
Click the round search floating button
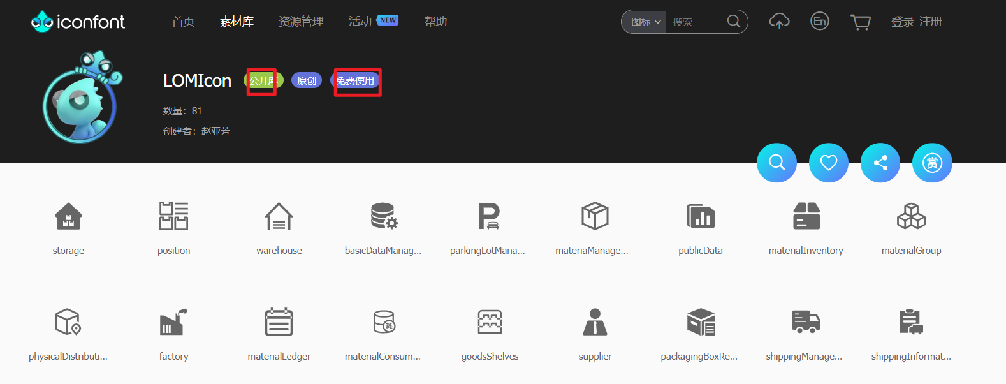pos(776,163)
